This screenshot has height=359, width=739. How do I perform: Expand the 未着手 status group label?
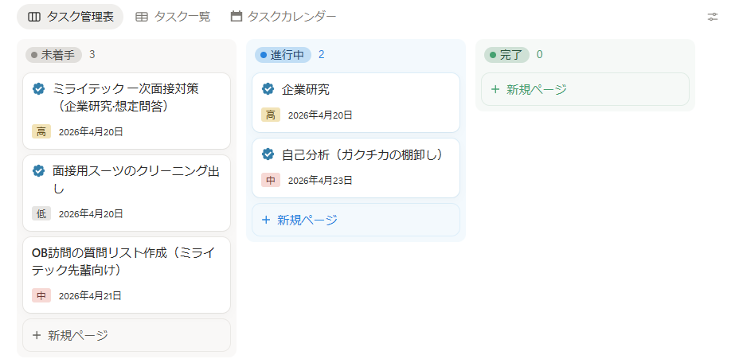coord(53,55)
